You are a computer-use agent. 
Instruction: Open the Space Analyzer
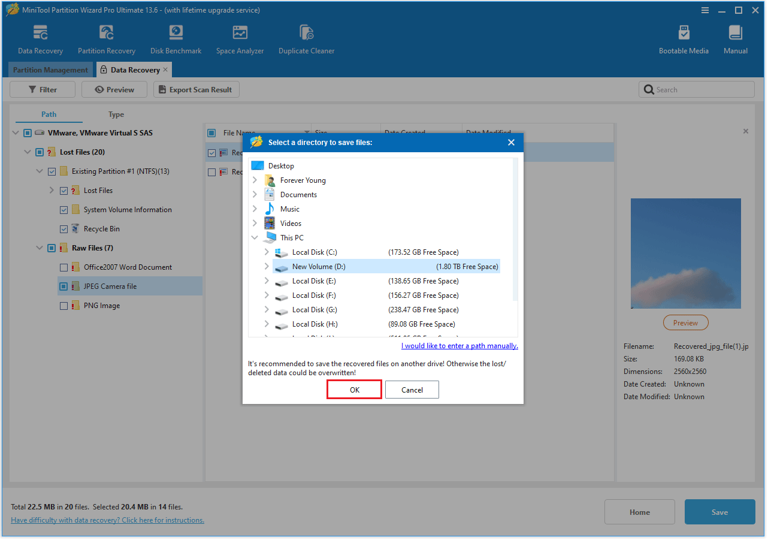(240, 38)
